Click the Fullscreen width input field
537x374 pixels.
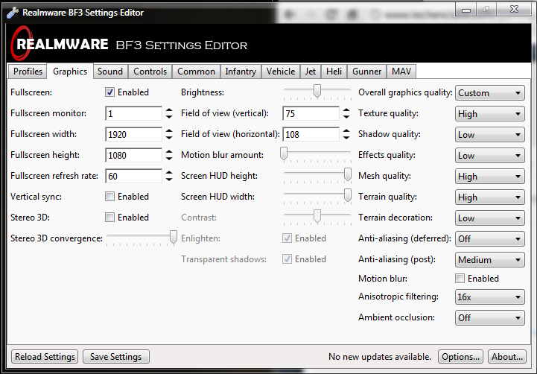point(133,134)
